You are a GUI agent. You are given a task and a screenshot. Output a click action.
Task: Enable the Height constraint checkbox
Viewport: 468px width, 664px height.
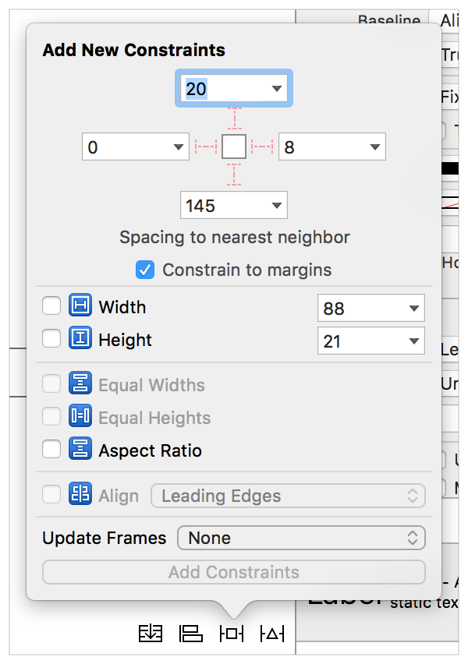coord(51,340)
